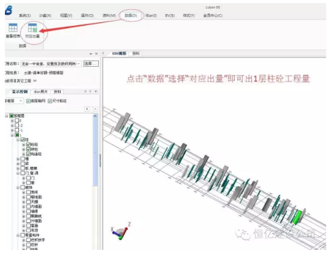Switch to the iBan照片 tab
The image size is (328, 253).
click(41, 91)
